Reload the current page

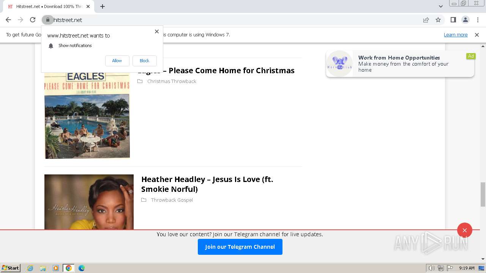33,20
